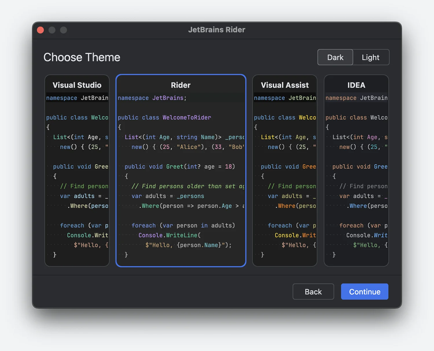434x351 pixels.
Task: Choose the Visual Studio theme card
Action: coord(77,170)
